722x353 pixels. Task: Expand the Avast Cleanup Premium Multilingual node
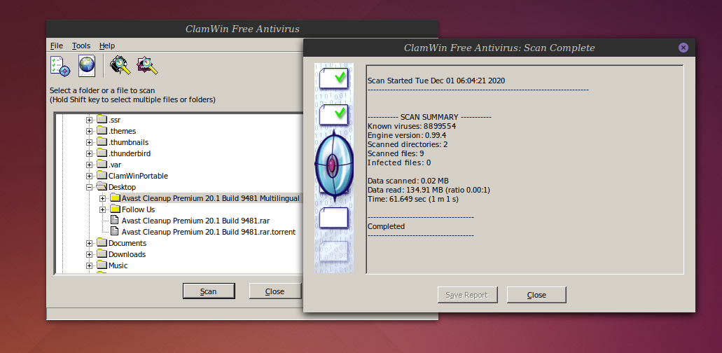coord(103,198)
